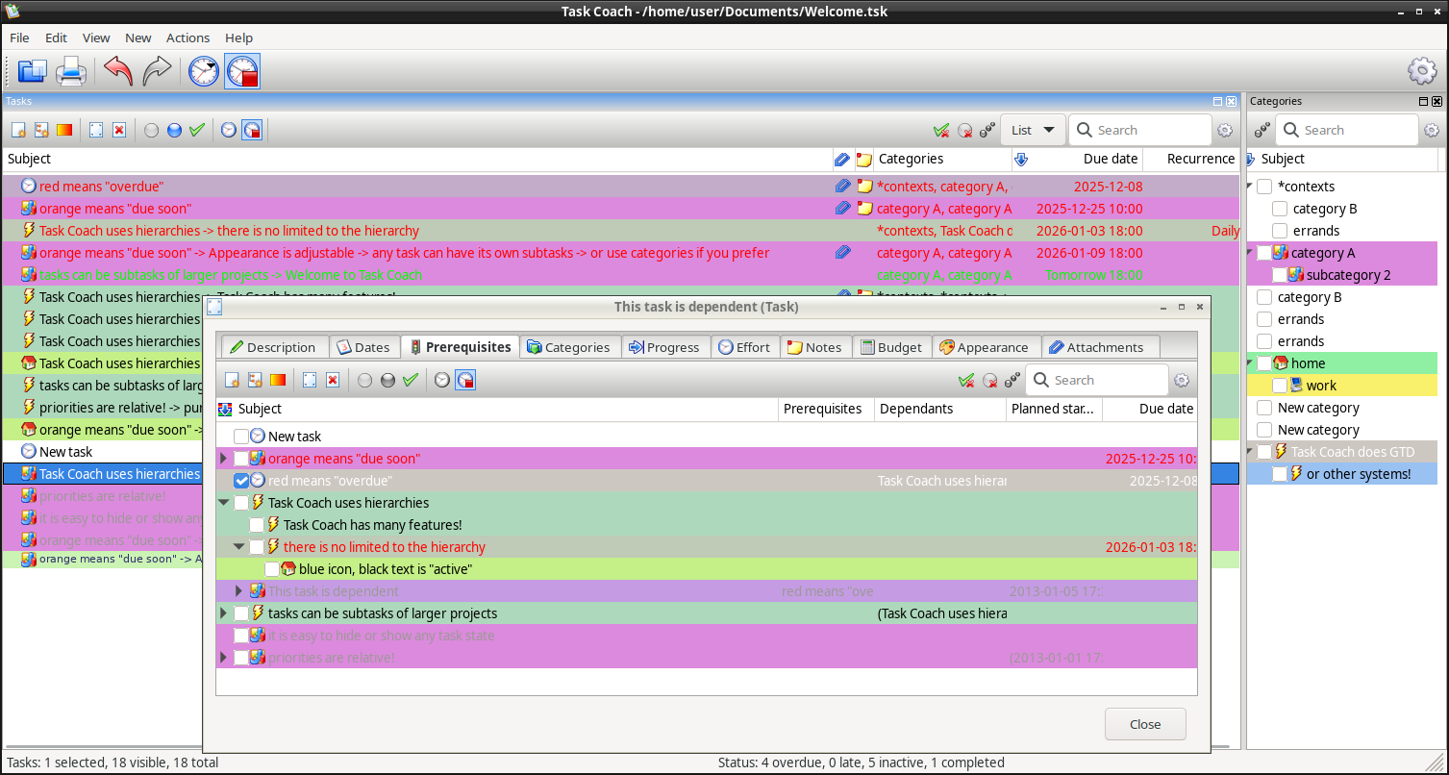Screen dimensions: 1449x775
Task: Click Dependants column header in dialog
Action: coord(940,409)
